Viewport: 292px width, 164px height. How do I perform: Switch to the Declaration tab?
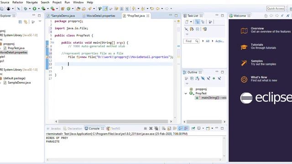click(73, 128)
